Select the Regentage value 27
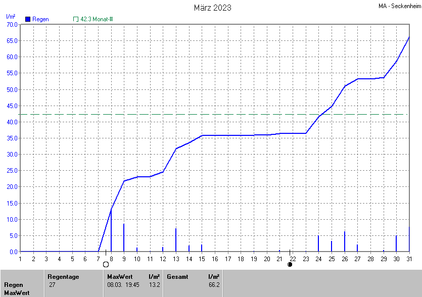 coord(52,285)
